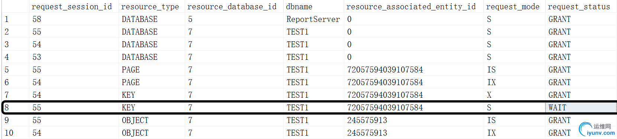617x139 pixels.
Task: Select row header number 10
Action: [x=16, y=133]
